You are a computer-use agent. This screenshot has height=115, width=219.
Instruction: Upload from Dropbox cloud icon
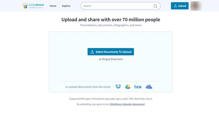point(118,87)
